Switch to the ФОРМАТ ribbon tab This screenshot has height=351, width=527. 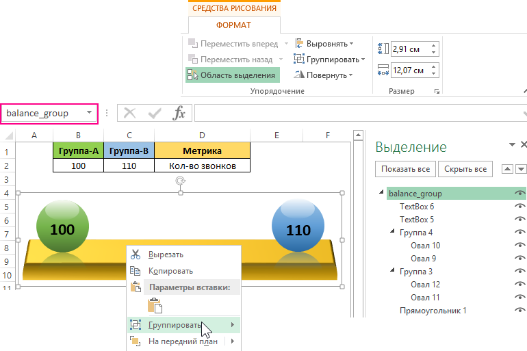(x=233, y=25)
